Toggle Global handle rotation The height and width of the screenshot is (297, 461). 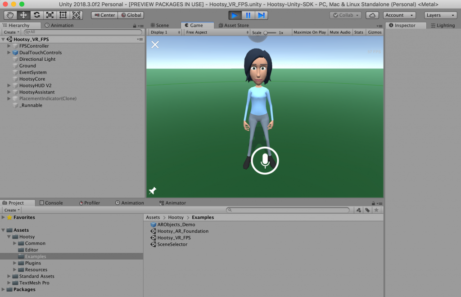[131, 15]
